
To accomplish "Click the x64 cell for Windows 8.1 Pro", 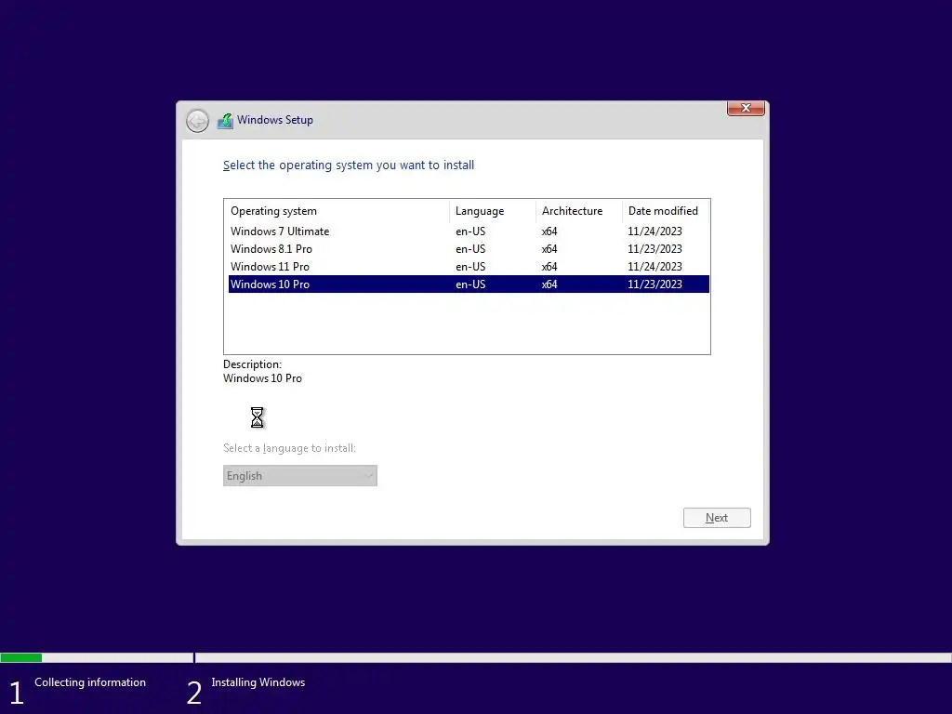I will coord(549,249).
